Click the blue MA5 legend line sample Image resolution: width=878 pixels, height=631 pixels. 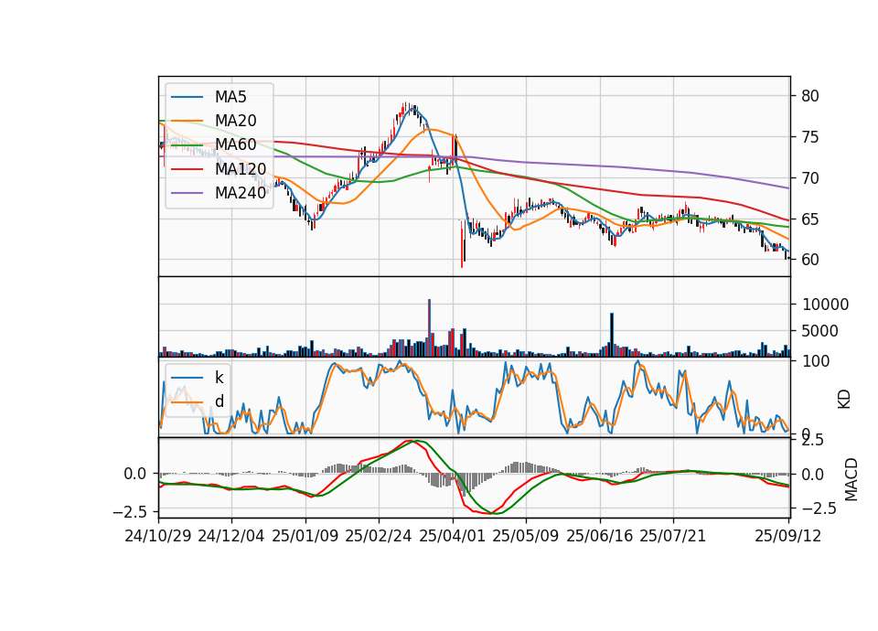click(x=187, y=97)
